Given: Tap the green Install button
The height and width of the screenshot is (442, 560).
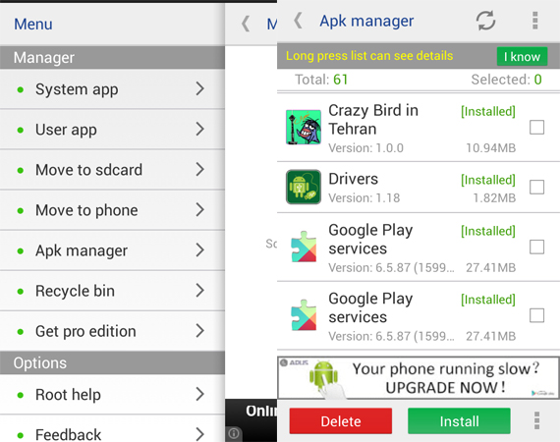Looking at the screenshot, I should click(x=459, y=421).
